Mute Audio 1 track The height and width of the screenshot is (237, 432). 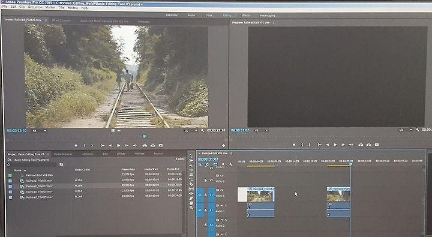[221, 205]
